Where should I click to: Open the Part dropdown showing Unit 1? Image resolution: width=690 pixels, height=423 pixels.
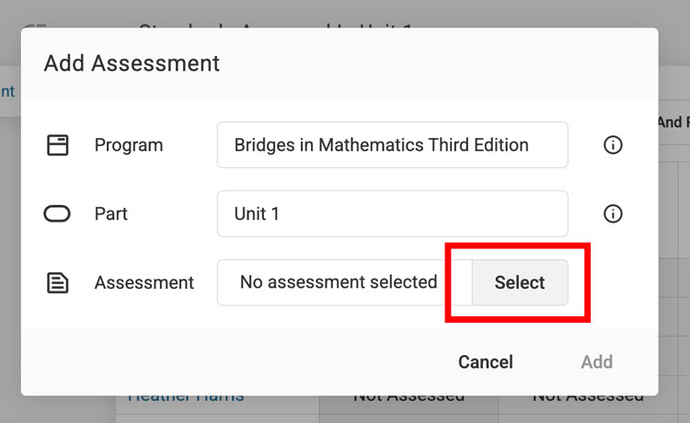click(x=392, y=214)
